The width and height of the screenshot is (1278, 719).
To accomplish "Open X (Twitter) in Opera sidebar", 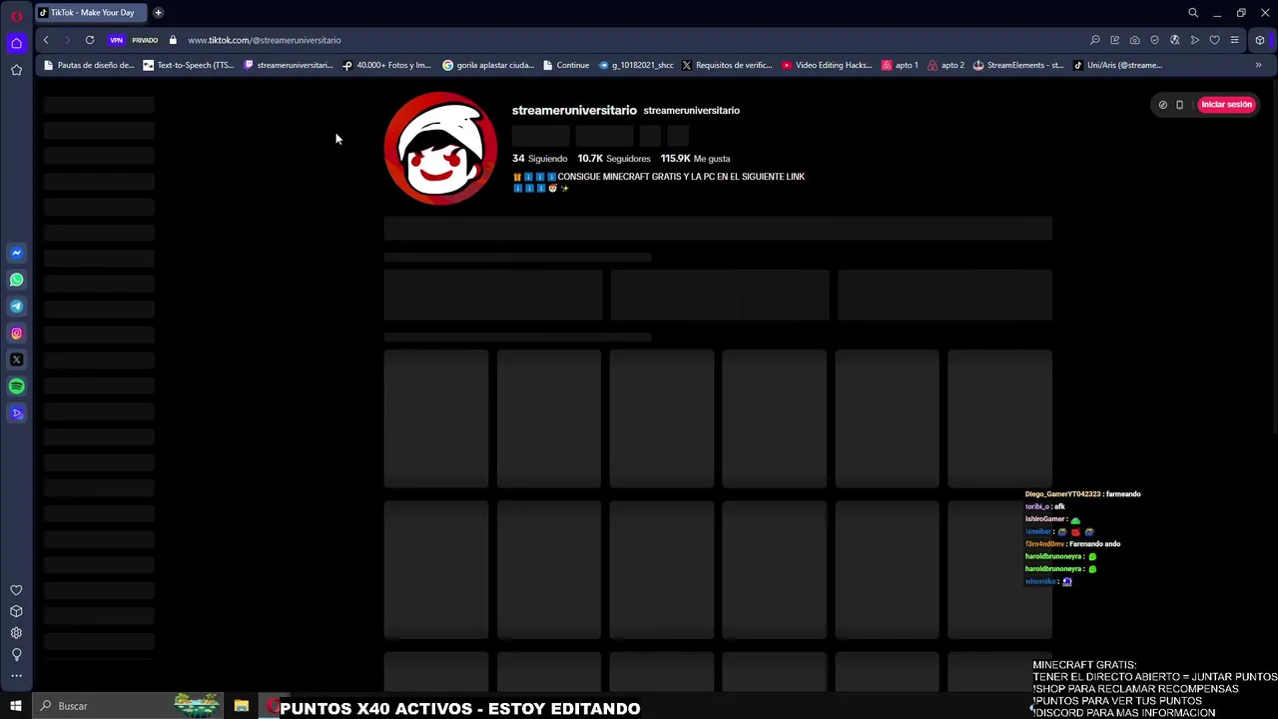I will click(16, 359).
